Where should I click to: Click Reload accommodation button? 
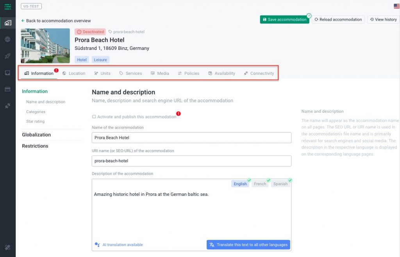pos(338,19)
